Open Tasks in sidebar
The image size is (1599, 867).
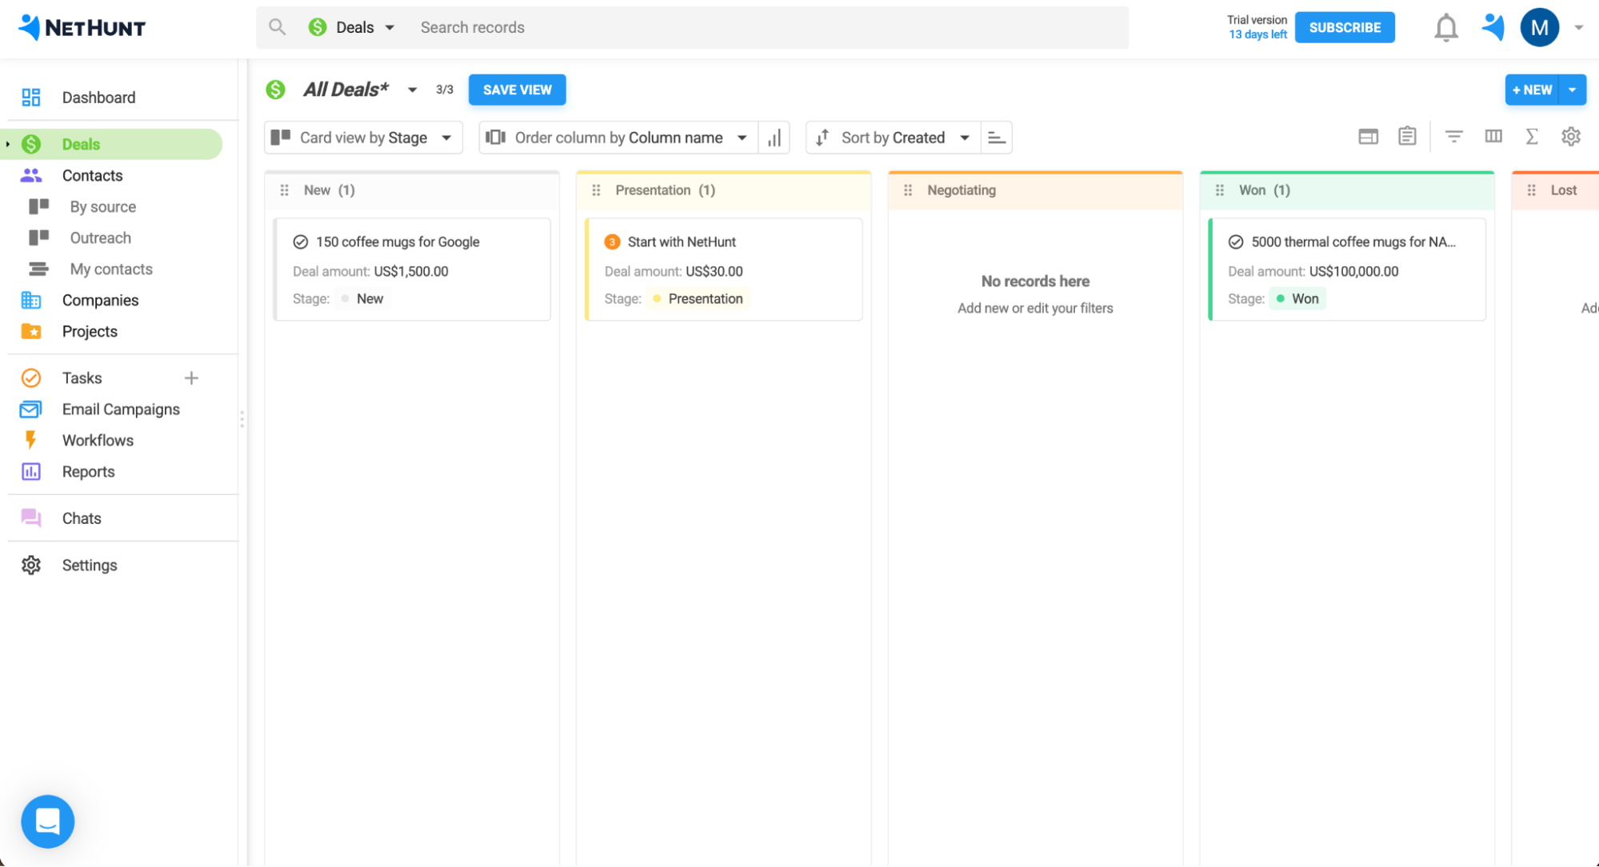coord(82,378)
